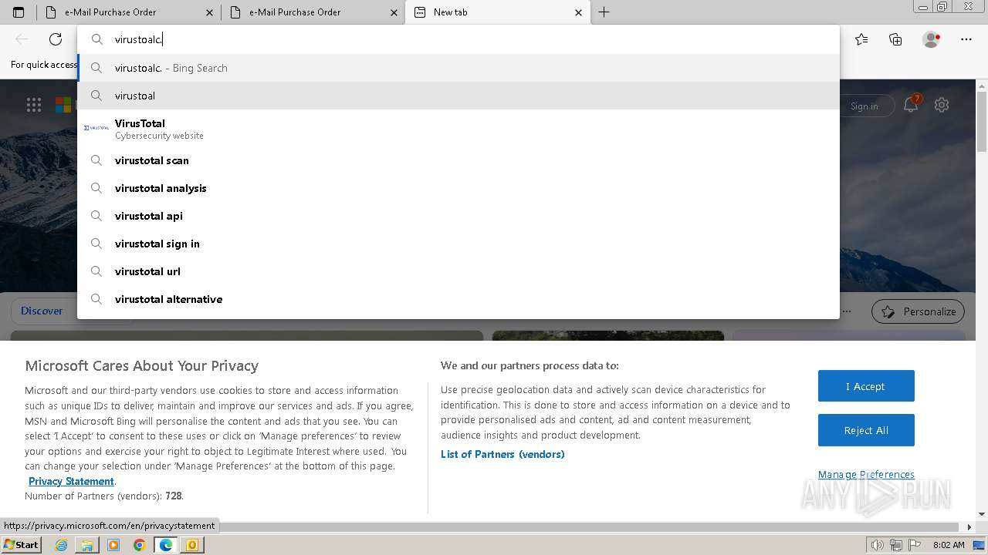Image resolution: width=988 pixels, height=555 pixels.
Task: Open the page settings gear icon
Action: pos(942,105)
